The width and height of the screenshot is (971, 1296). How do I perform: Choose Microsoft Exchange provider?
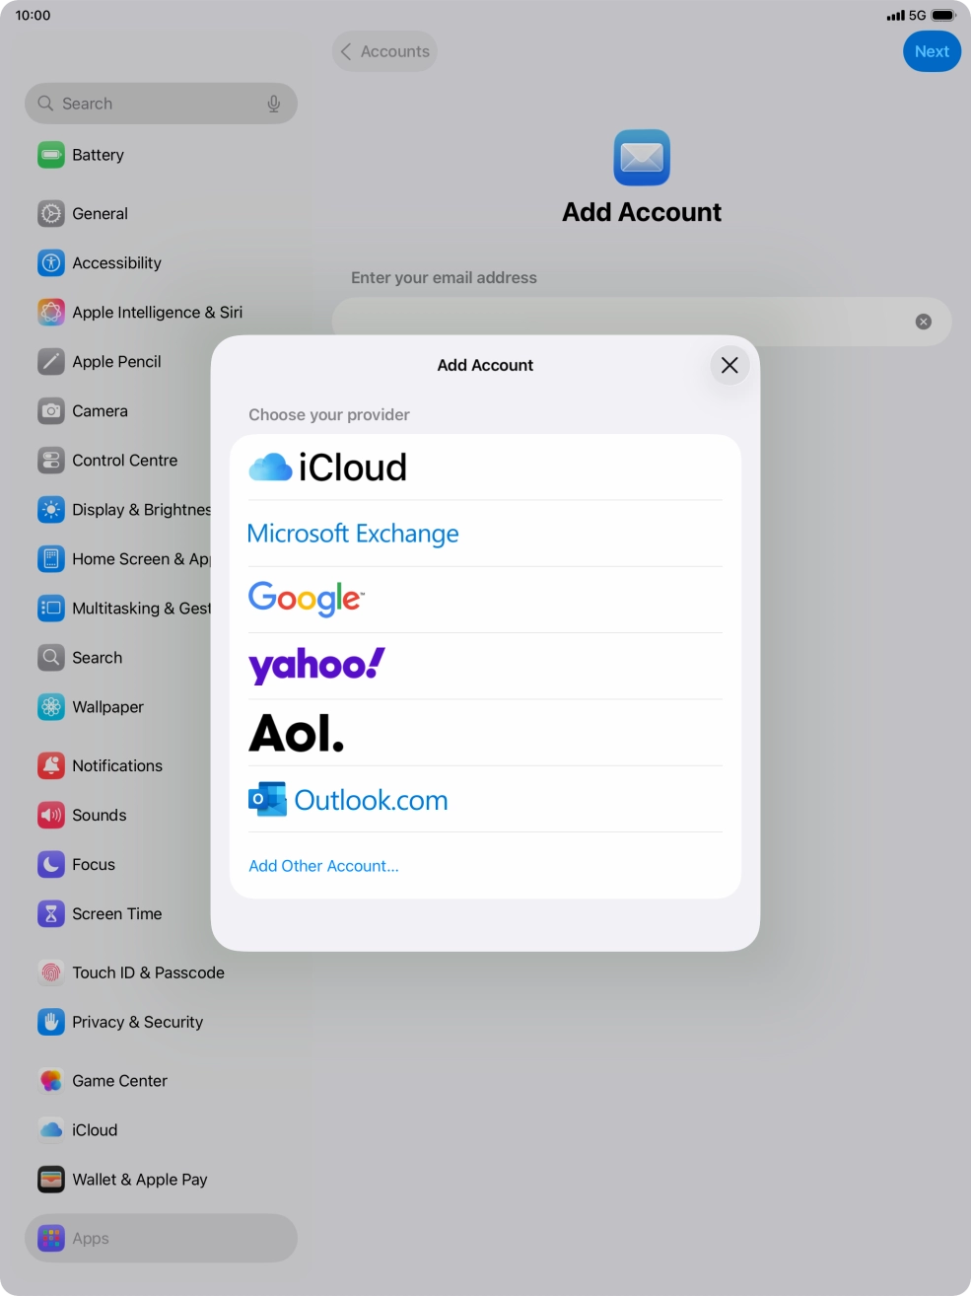click(485, 534)
